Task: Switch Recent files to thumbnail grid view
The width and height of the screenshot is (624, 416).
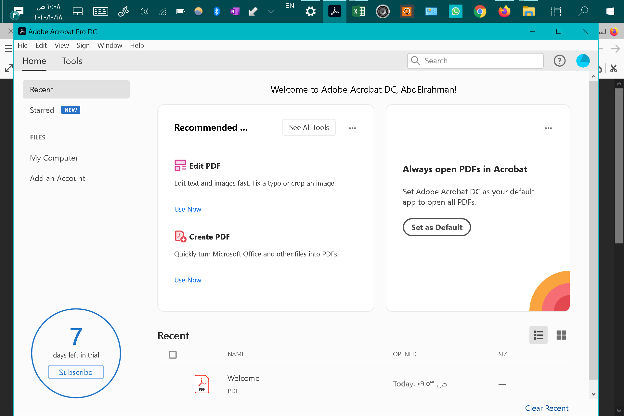Action: (561, 335)
